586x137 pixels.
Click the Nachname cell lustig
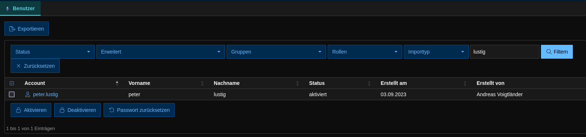tap(220, 94)
